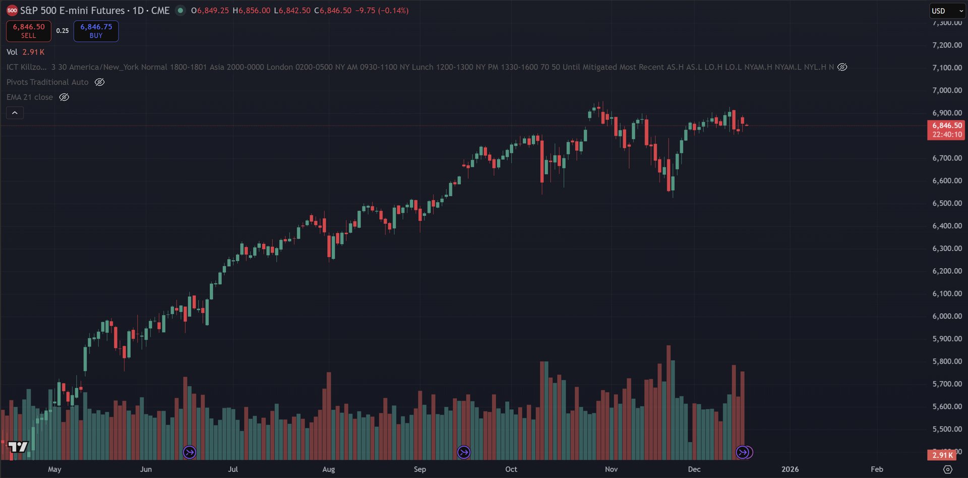Click the May label on the time axis

coord(54,469)
